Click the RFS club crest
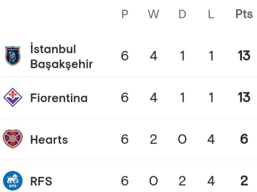Viewport: 257px width, 192px height. [x=13, y=181]
